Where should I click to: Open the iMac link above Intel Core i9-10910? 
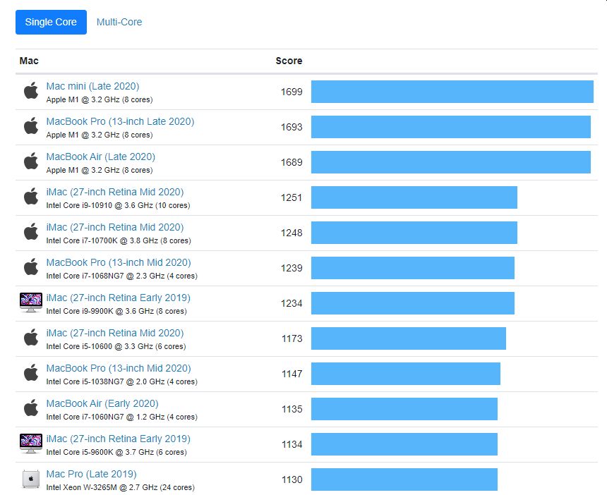click(115, 192)
